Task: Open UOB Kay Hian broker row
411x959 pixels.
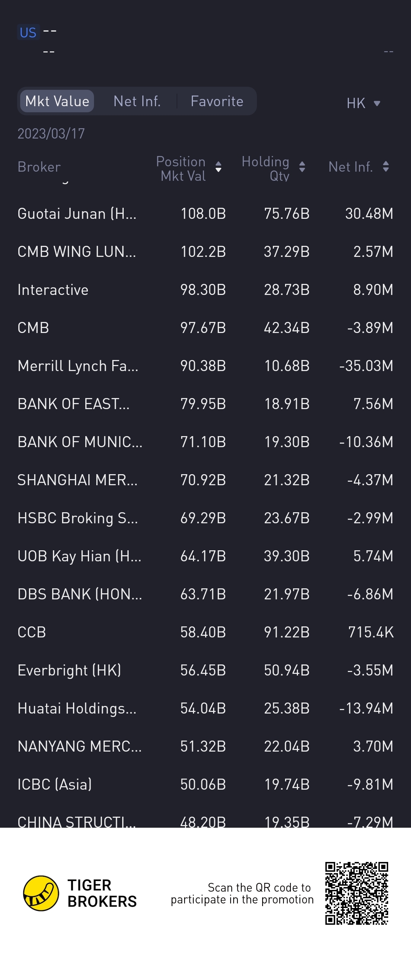Action: click(x=205, y=556)
